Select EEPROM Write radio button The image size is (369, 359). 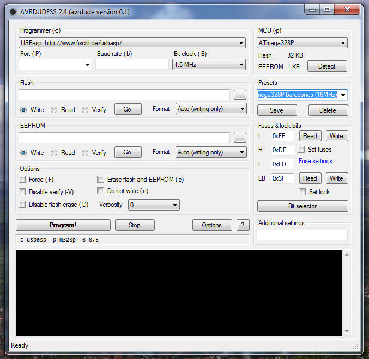pos(23,153)
